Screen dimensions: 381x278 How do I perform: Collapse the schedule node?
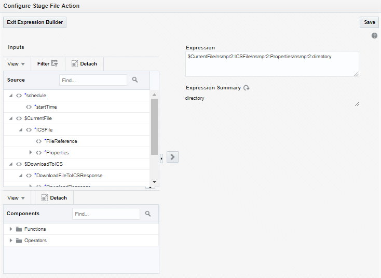(x=11, y=96)
